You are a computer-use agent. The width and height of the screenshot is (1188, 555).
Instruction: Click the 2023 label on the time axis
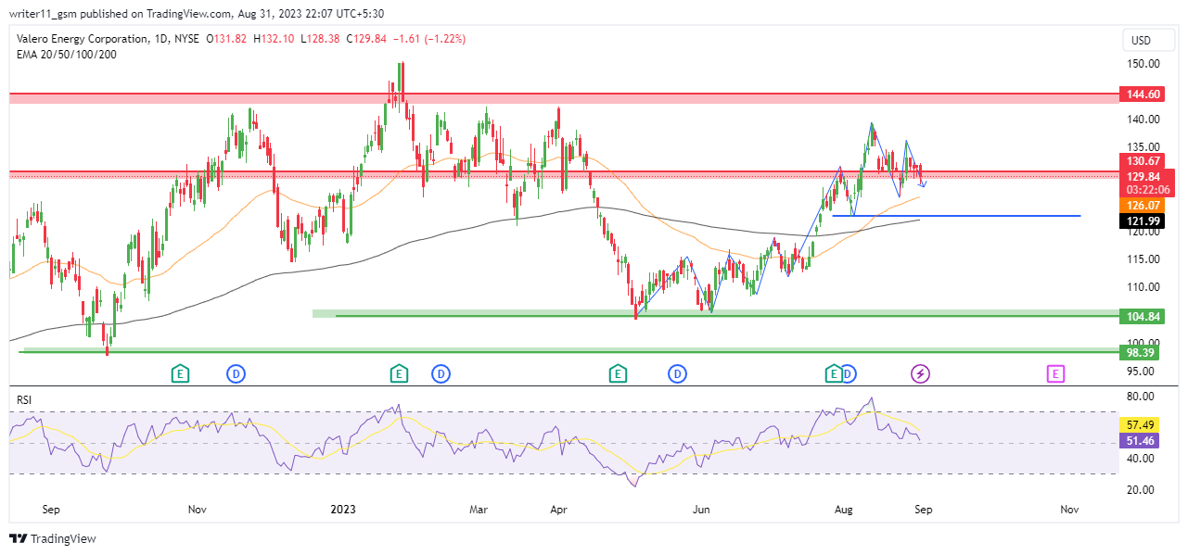tap(343, 510)
